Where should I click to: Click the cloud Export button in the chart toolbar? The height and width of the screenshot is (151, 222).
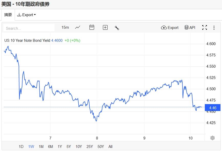pyautogui.click(x=170, y=27)
